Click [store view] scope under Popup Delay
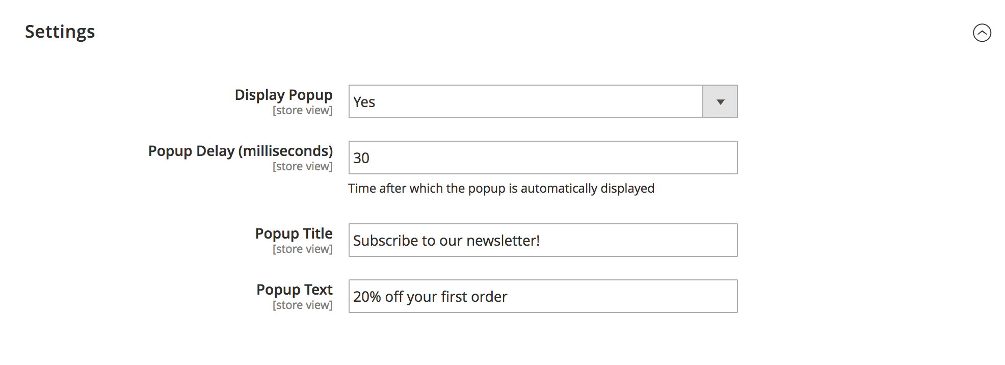 (x=302, y=167)
